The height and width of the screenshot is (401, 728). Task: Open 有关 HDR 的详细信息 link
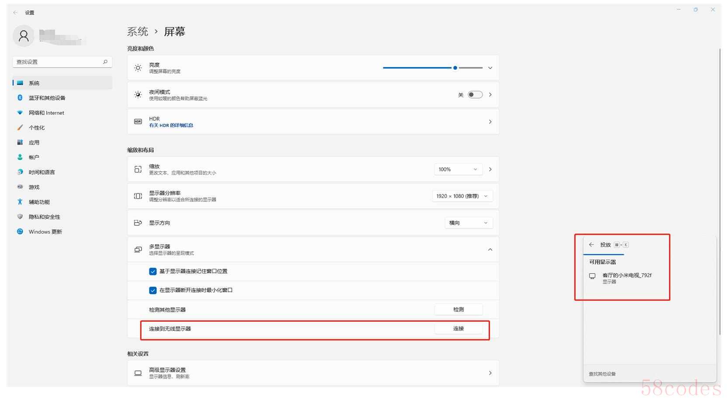(171, 125)
